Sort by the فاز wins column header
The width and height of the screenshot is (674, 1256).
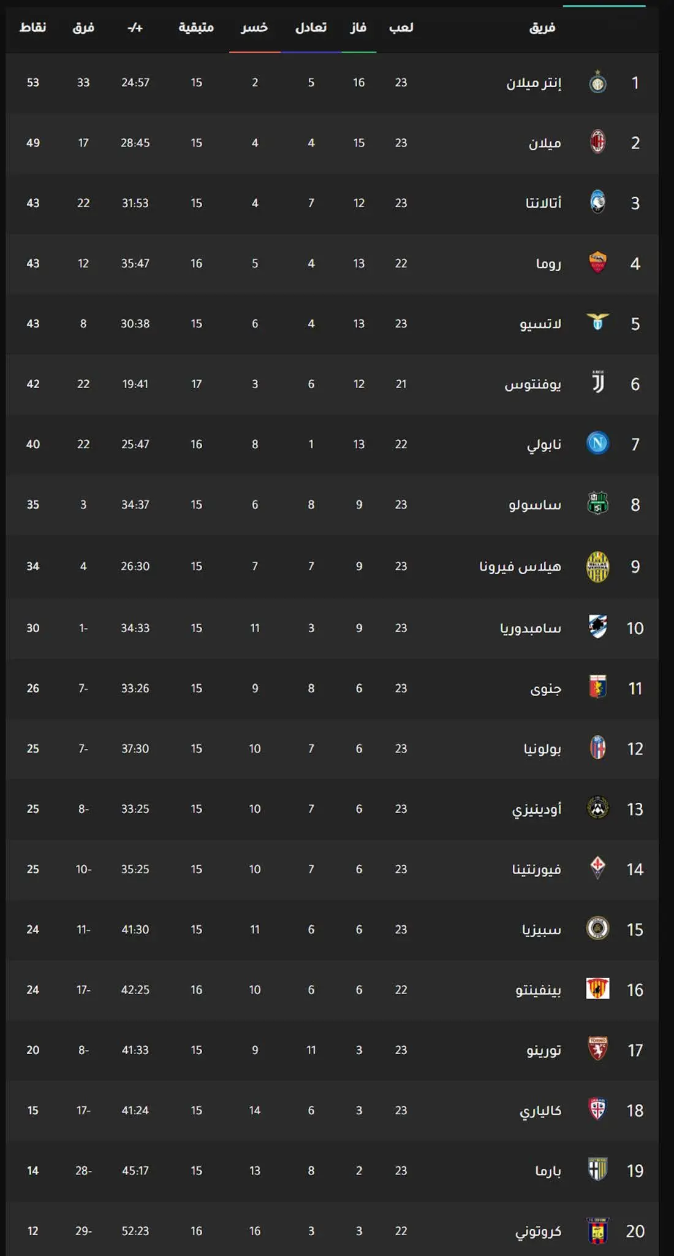coord(358,28)
